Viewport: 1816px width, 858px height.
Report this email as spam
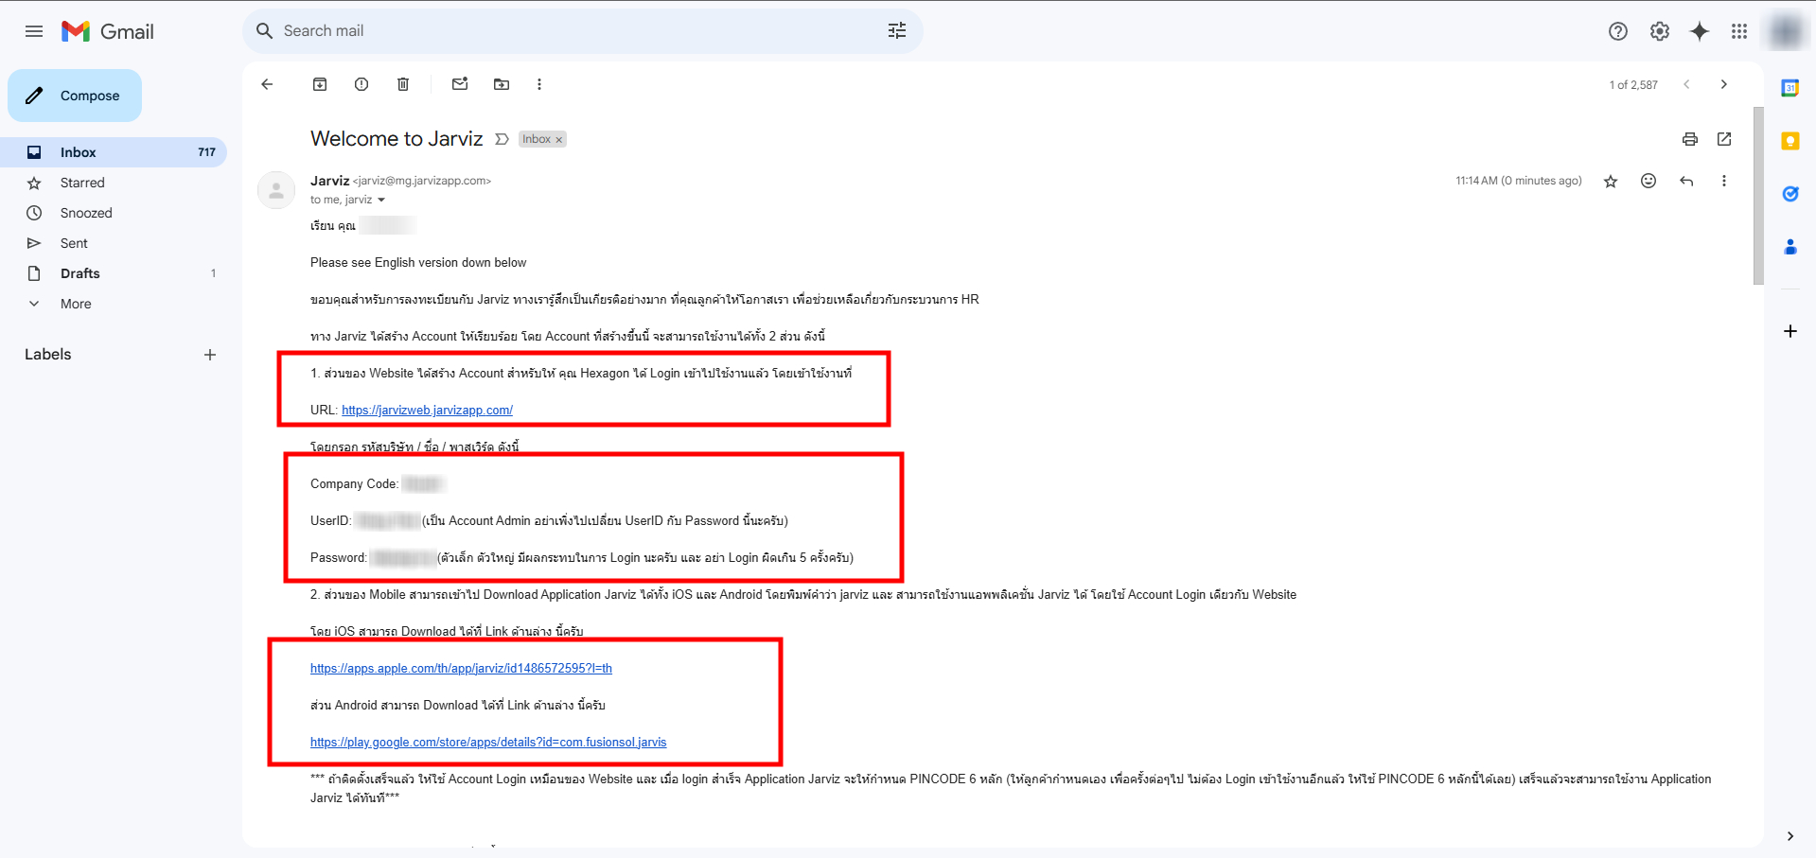click(361, 84)
